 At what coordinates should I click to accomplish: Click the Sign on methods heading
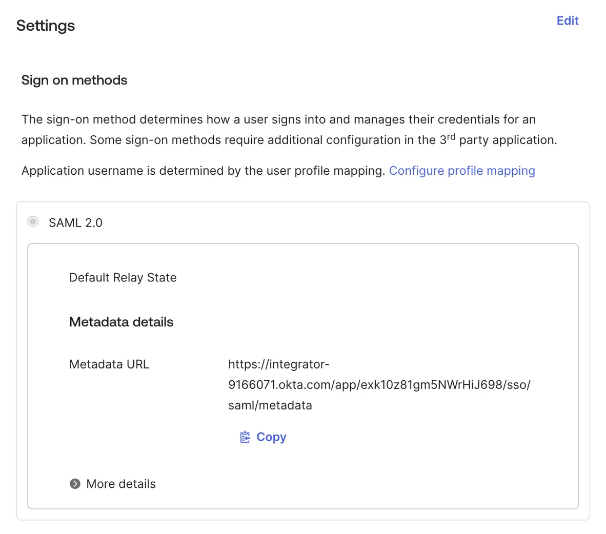point(74,80)
